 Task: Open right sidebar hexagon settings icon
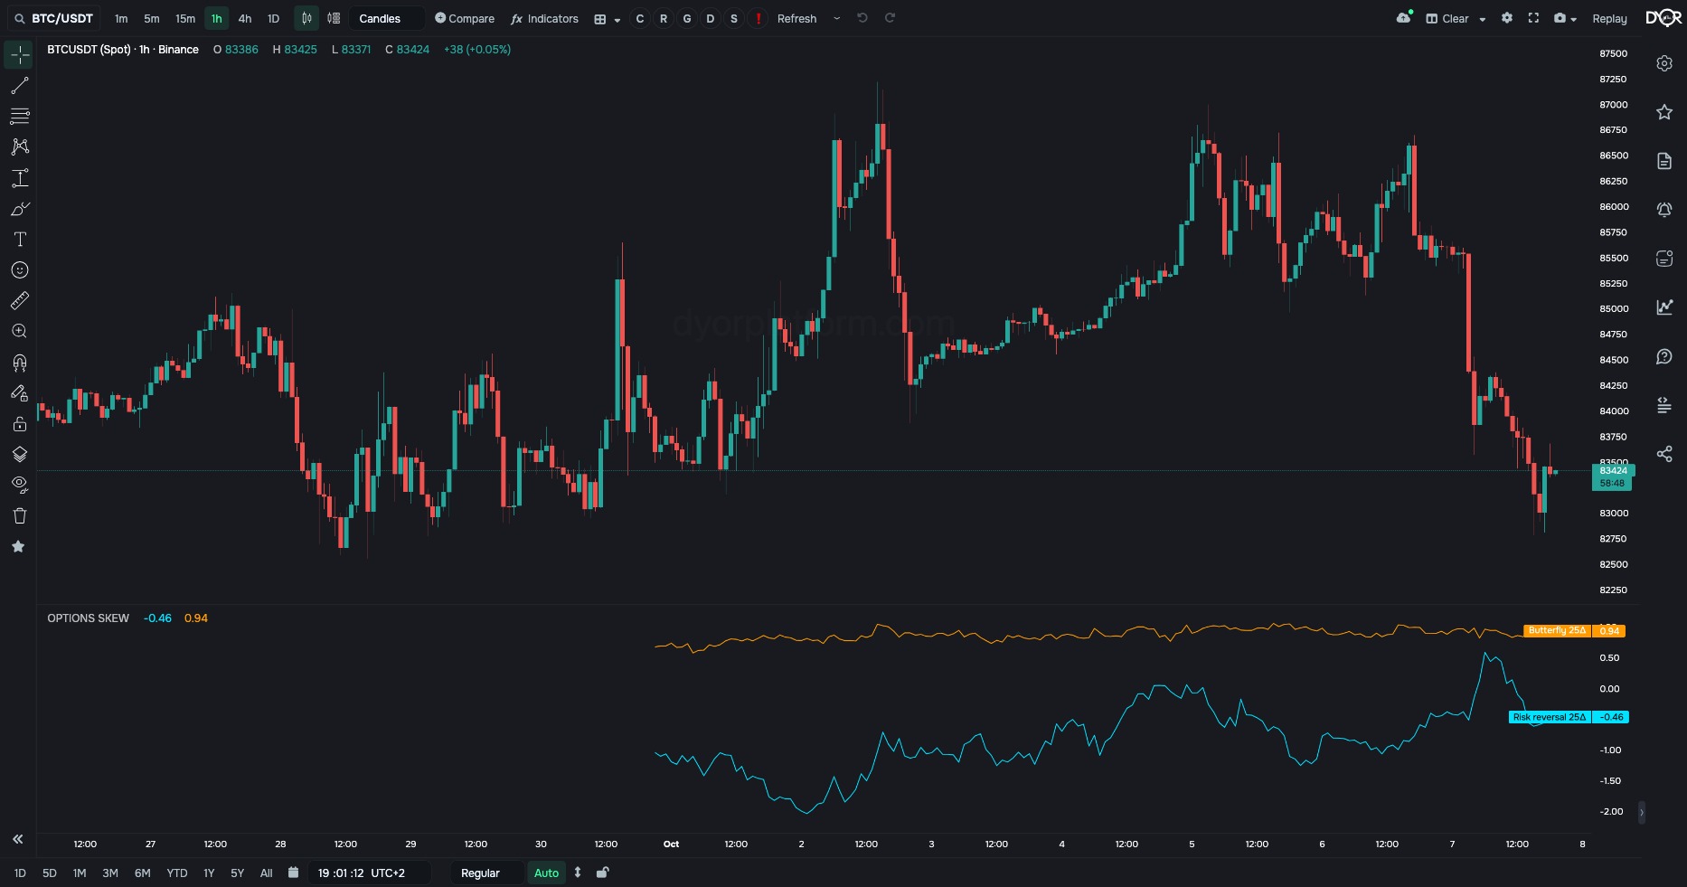(1664, 63)
